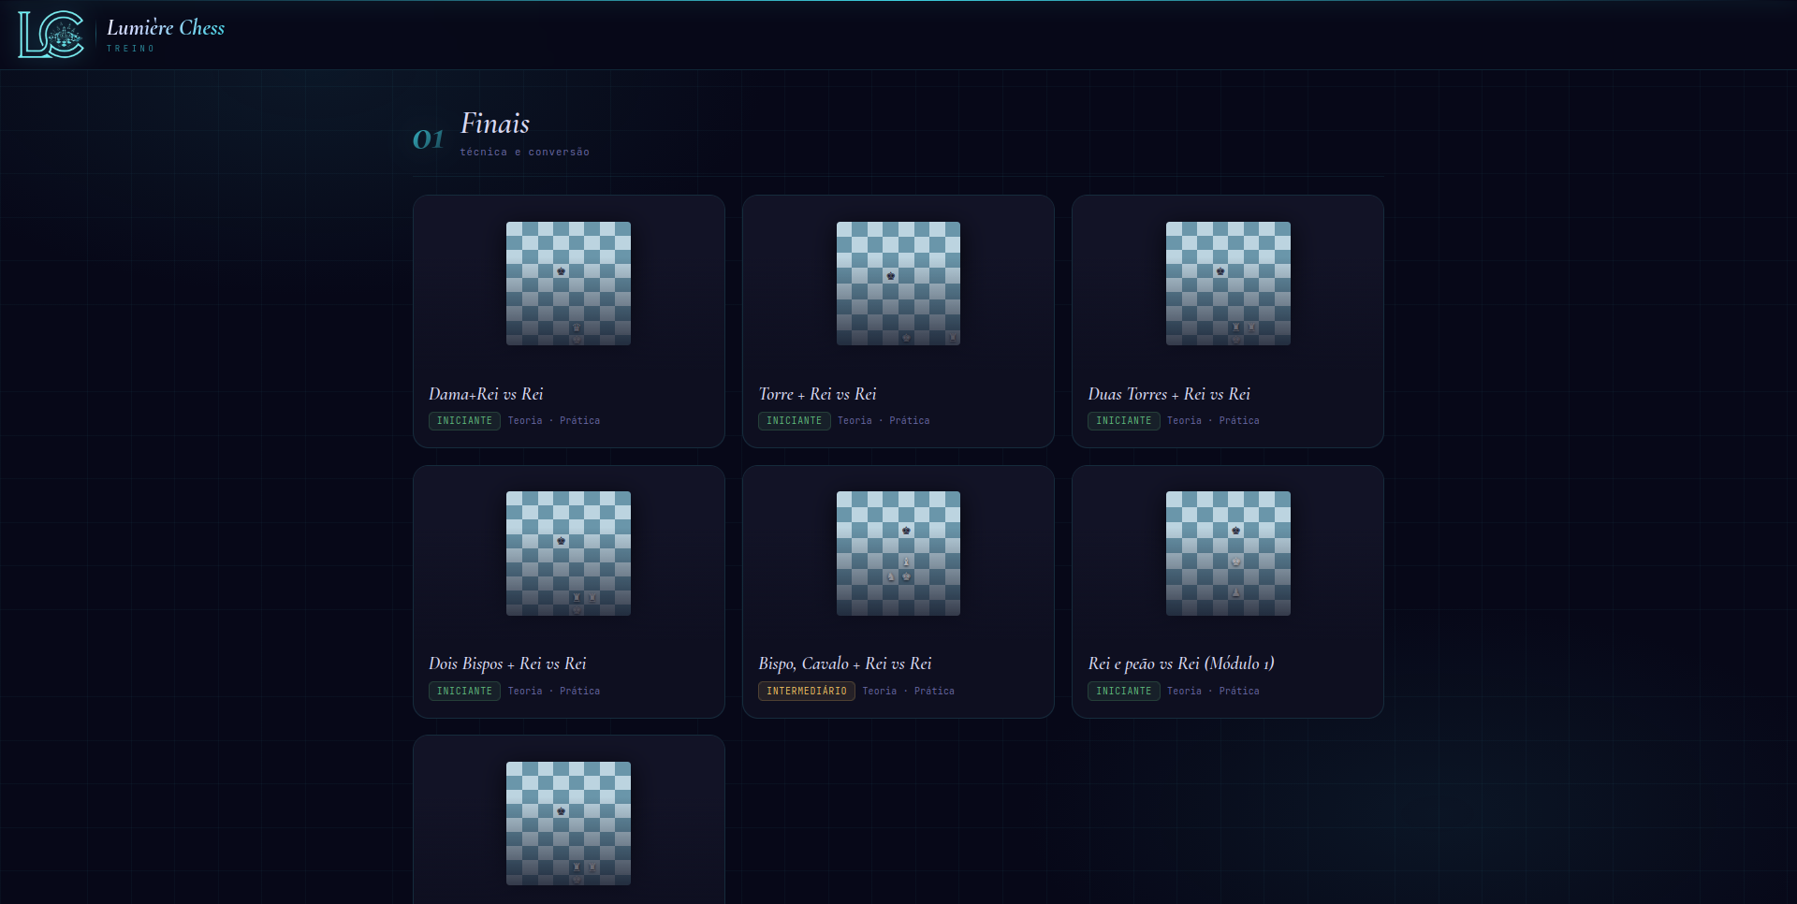Click the Lumière Chess title text
Image resolution: width=1797 pixels, height=904 pixels.
166,28
